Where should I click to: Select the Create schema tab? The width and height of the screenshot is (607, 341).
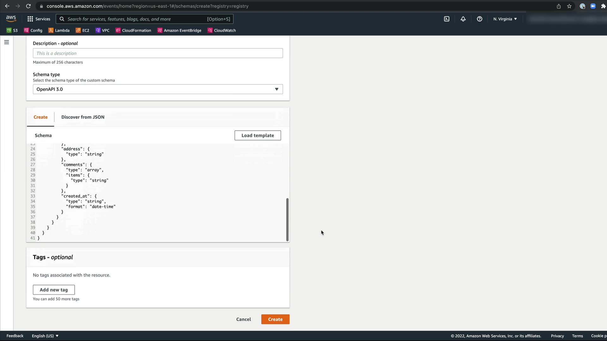tap(40, 117)
